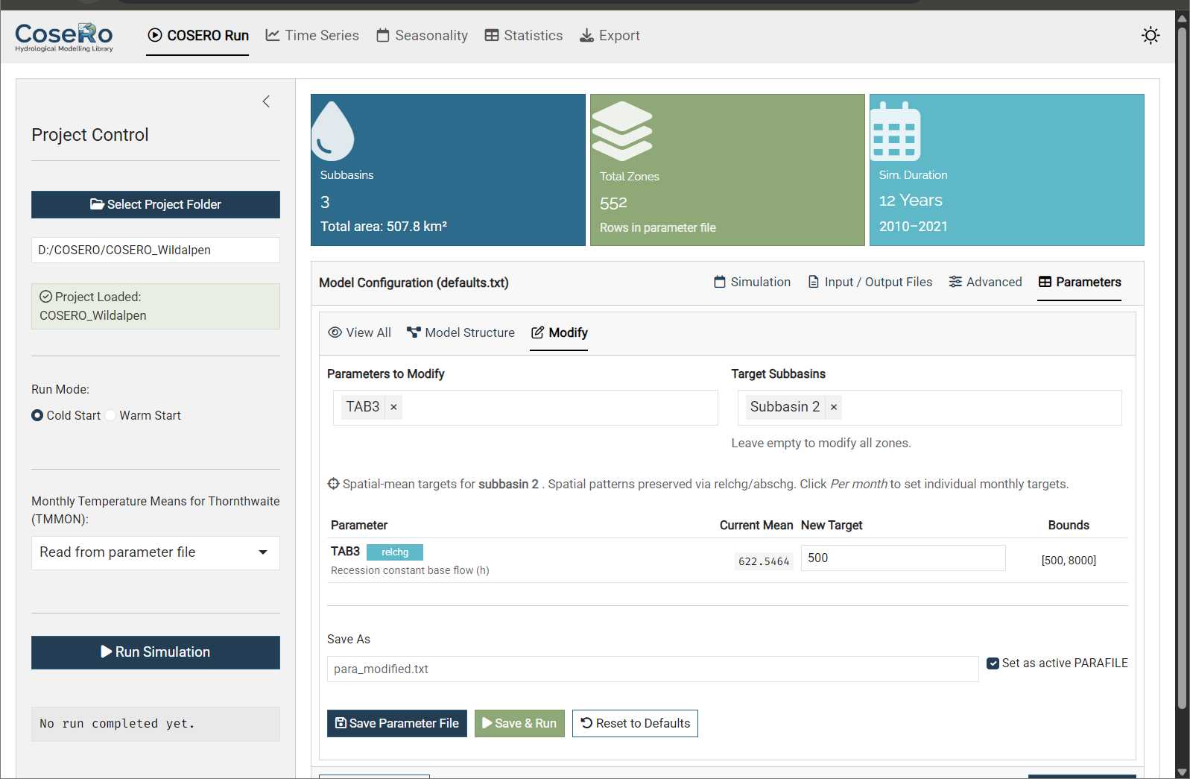This screenshot has width=1190, height=779.
Task: Click the water droplet Subbasins icon
Action: (332, 131)
